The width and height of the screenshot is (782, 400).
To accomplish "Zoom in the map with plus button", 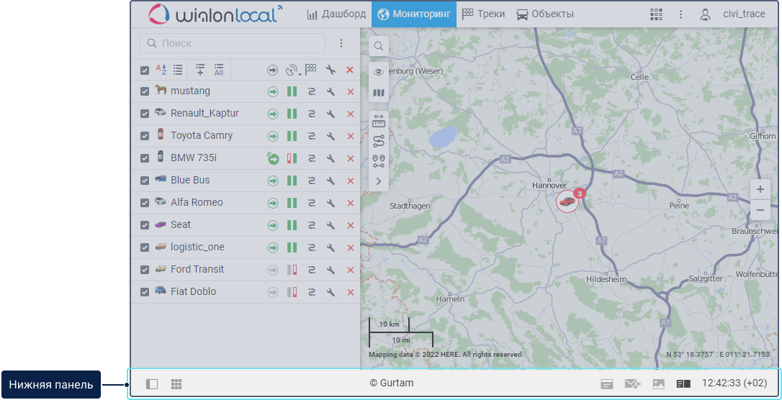I will point(760,189).
